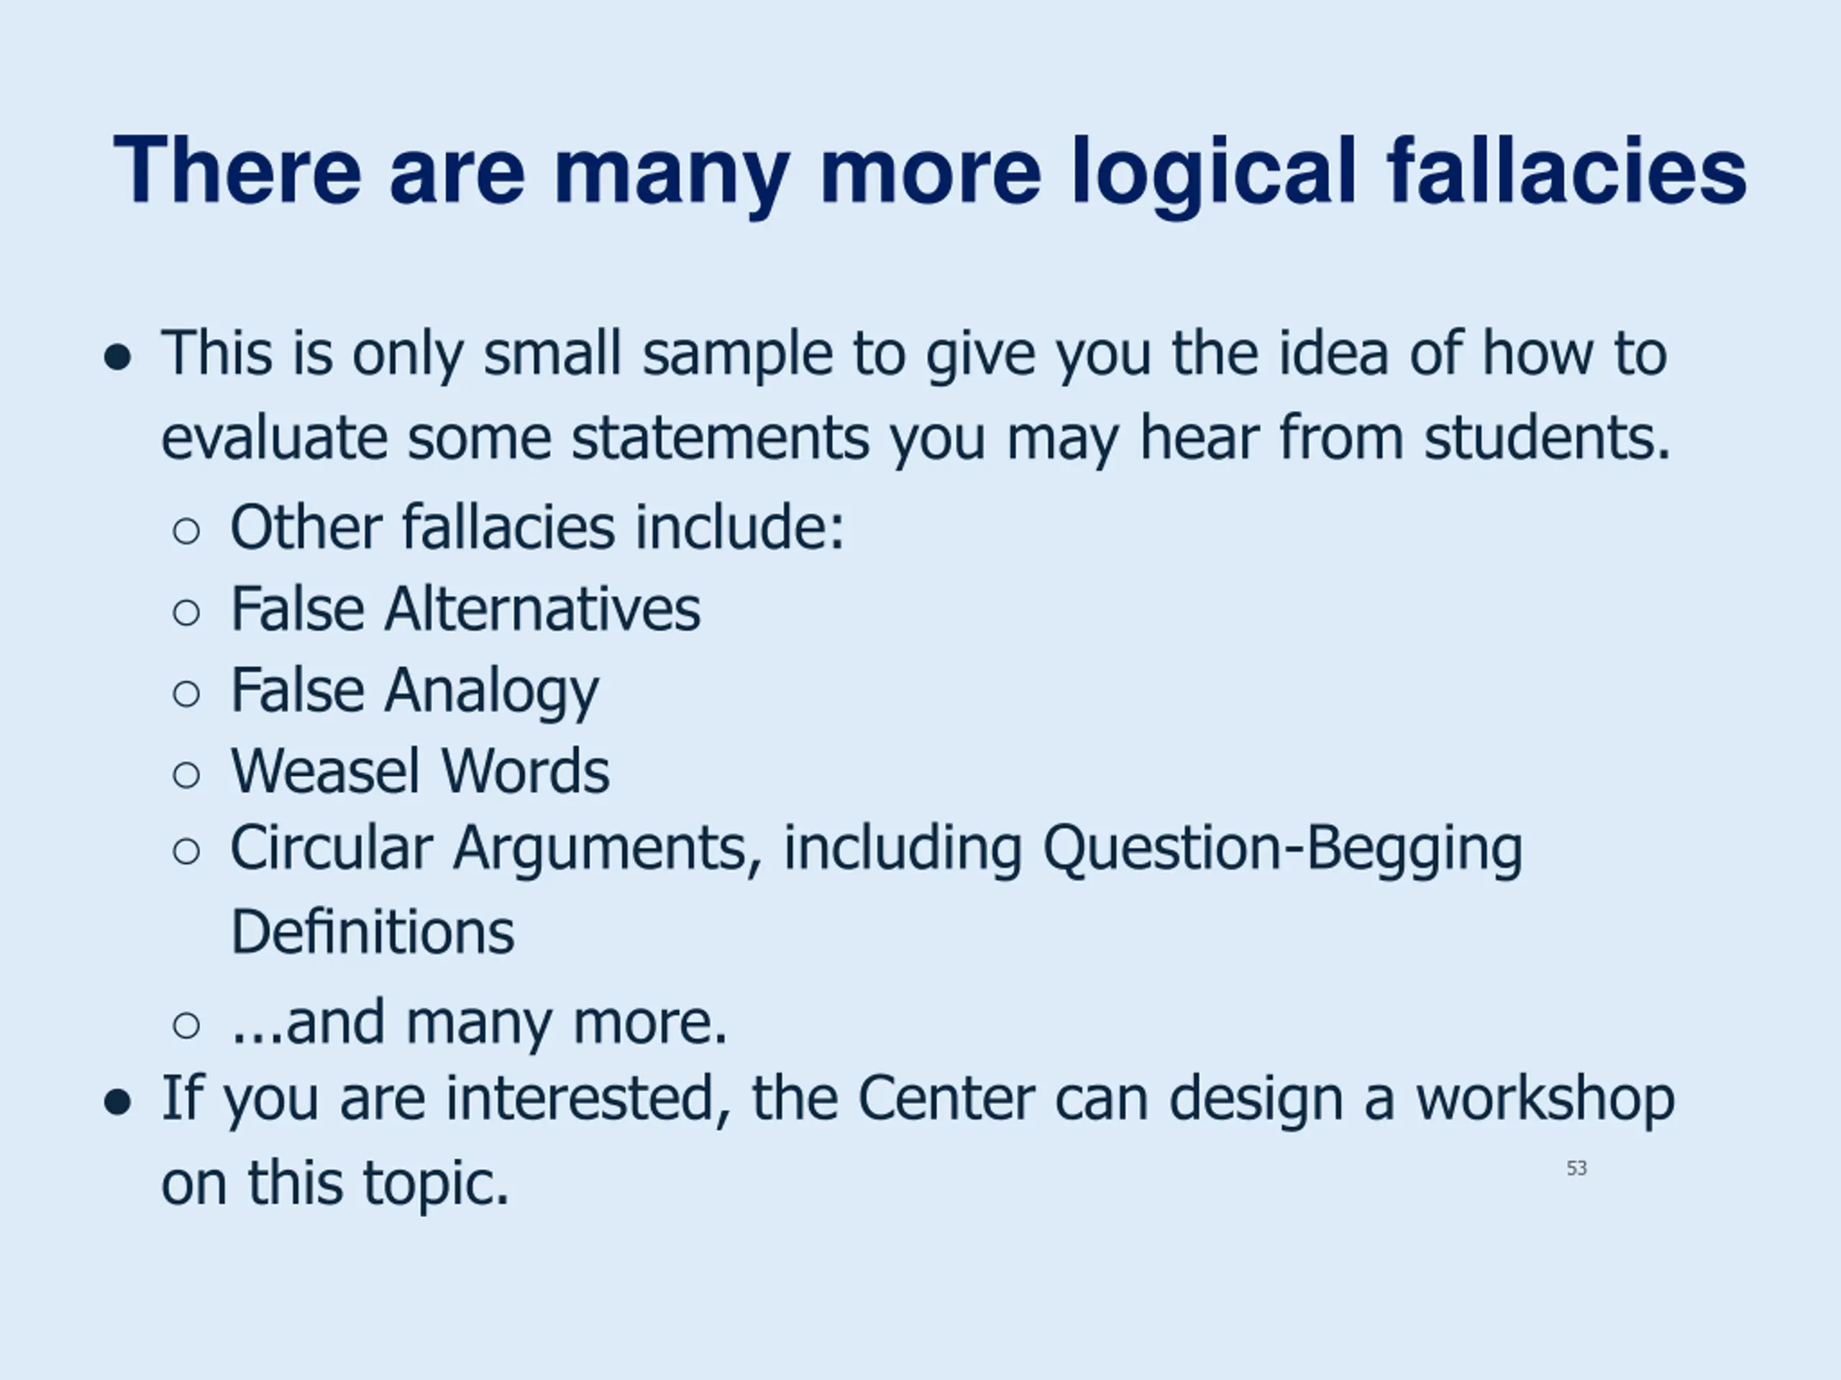Select the "False Alternatives" text

pos(465,609)
